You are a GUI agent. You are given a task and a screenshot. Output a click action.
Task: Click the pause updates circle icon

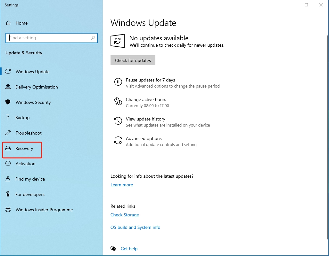pos(118,81)
